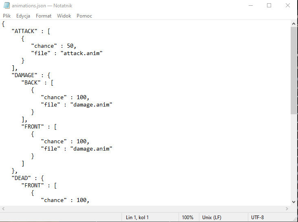Minimize the Notatnik window
The width and height of the screenshot is (298, 222).
pyautogui.click(x=250, y=6)
